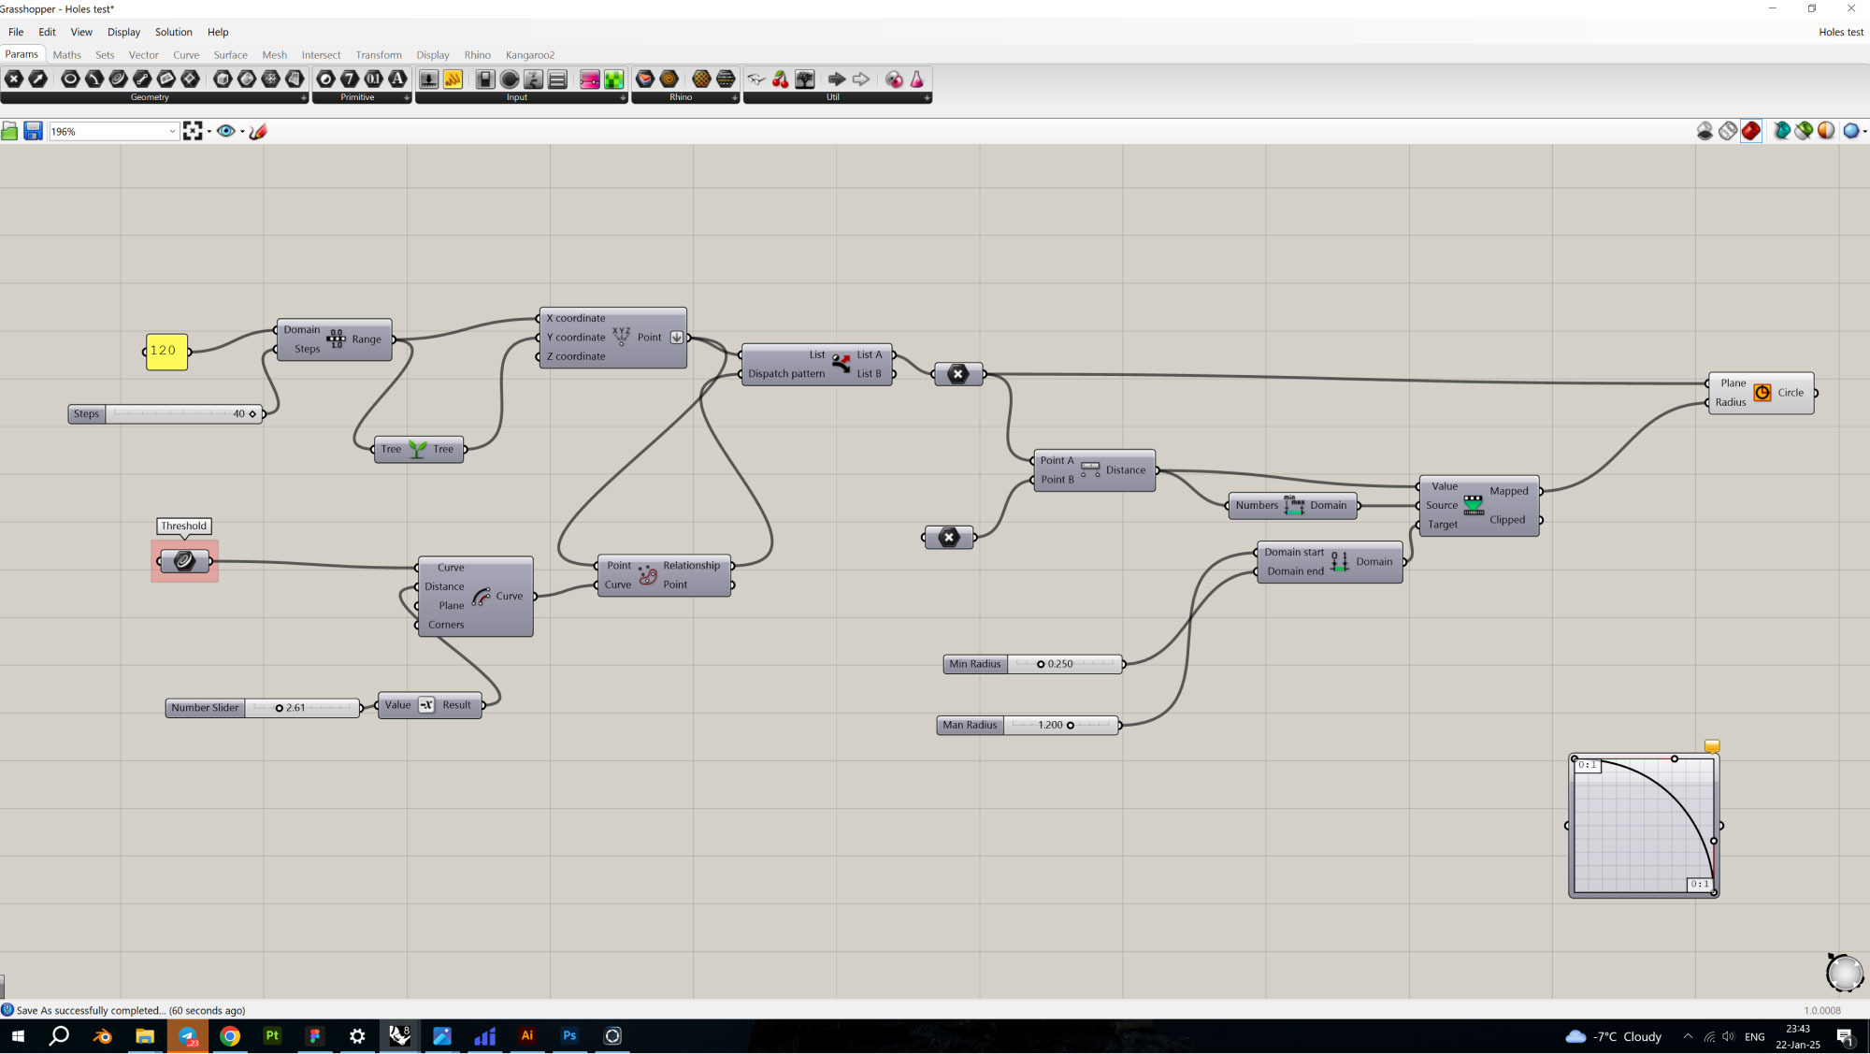Viewport: 1870px width, 1054px height.
Task: Click the Min Radius slider handle
Action: click(x=1041, y=664)
